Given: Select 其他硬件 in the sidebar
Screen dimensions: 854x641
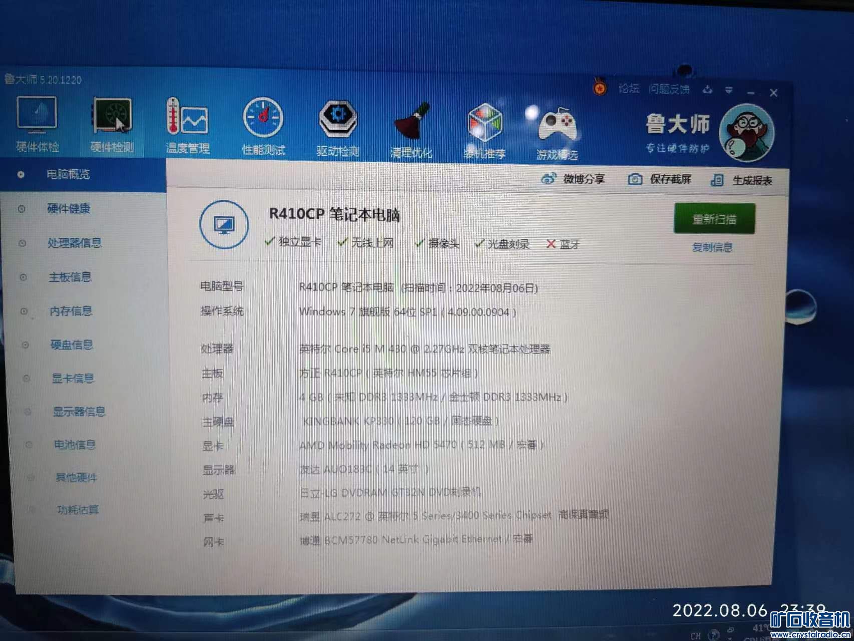Looking at the screenshot, I should [76, 477].
